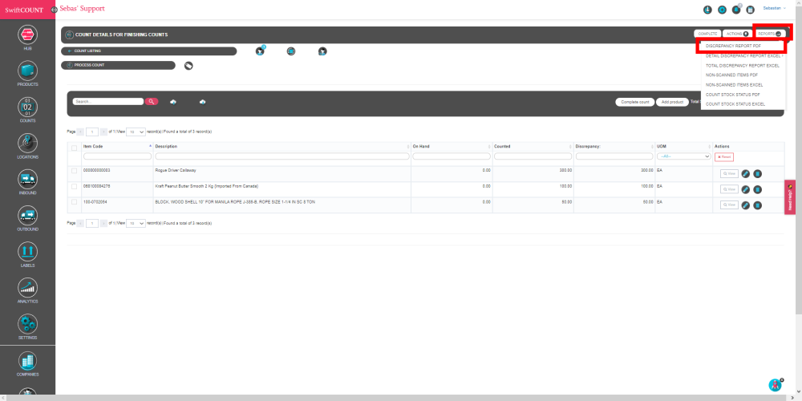Open the live chat bubble icon
The height and width of the screenshot is (401, 802).
pos(775,385)
